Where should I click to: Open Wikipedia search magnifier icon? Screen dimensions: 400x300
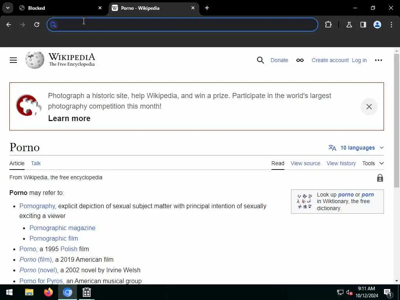point(260,60)
